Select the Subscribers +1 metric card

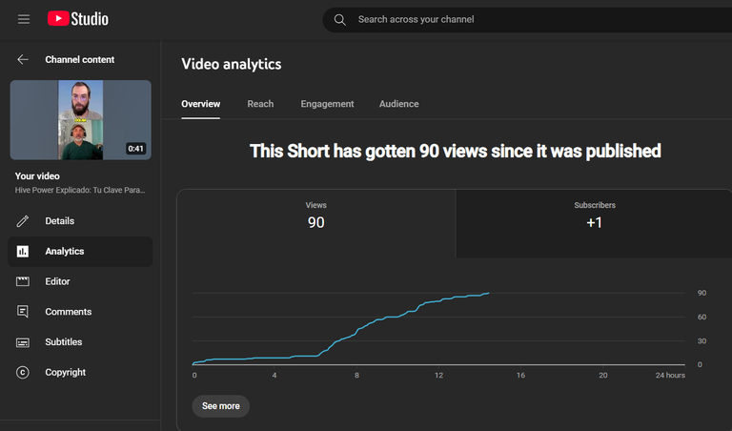pyautogui.click(x=594, y=223)
